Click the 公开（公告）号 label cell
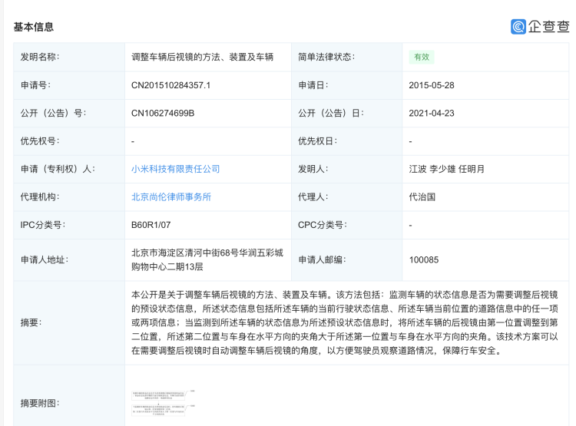The height and width of the screenshot is (426, 576). coord(69,113)
